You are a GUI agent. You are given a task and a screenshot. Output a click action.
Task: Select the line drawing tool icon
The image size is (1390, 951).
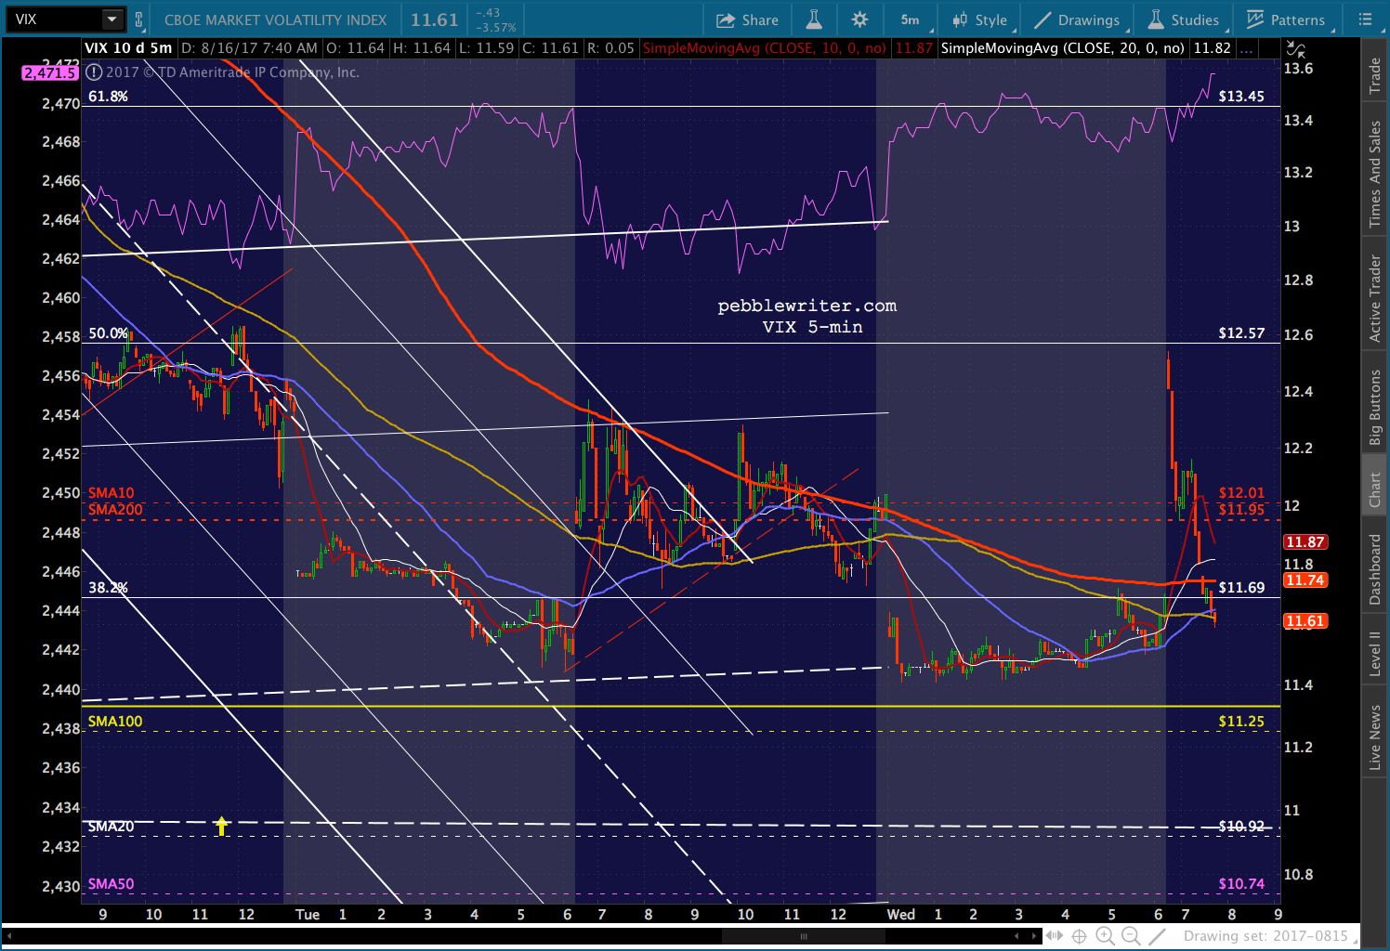(x=1157, y=936)
